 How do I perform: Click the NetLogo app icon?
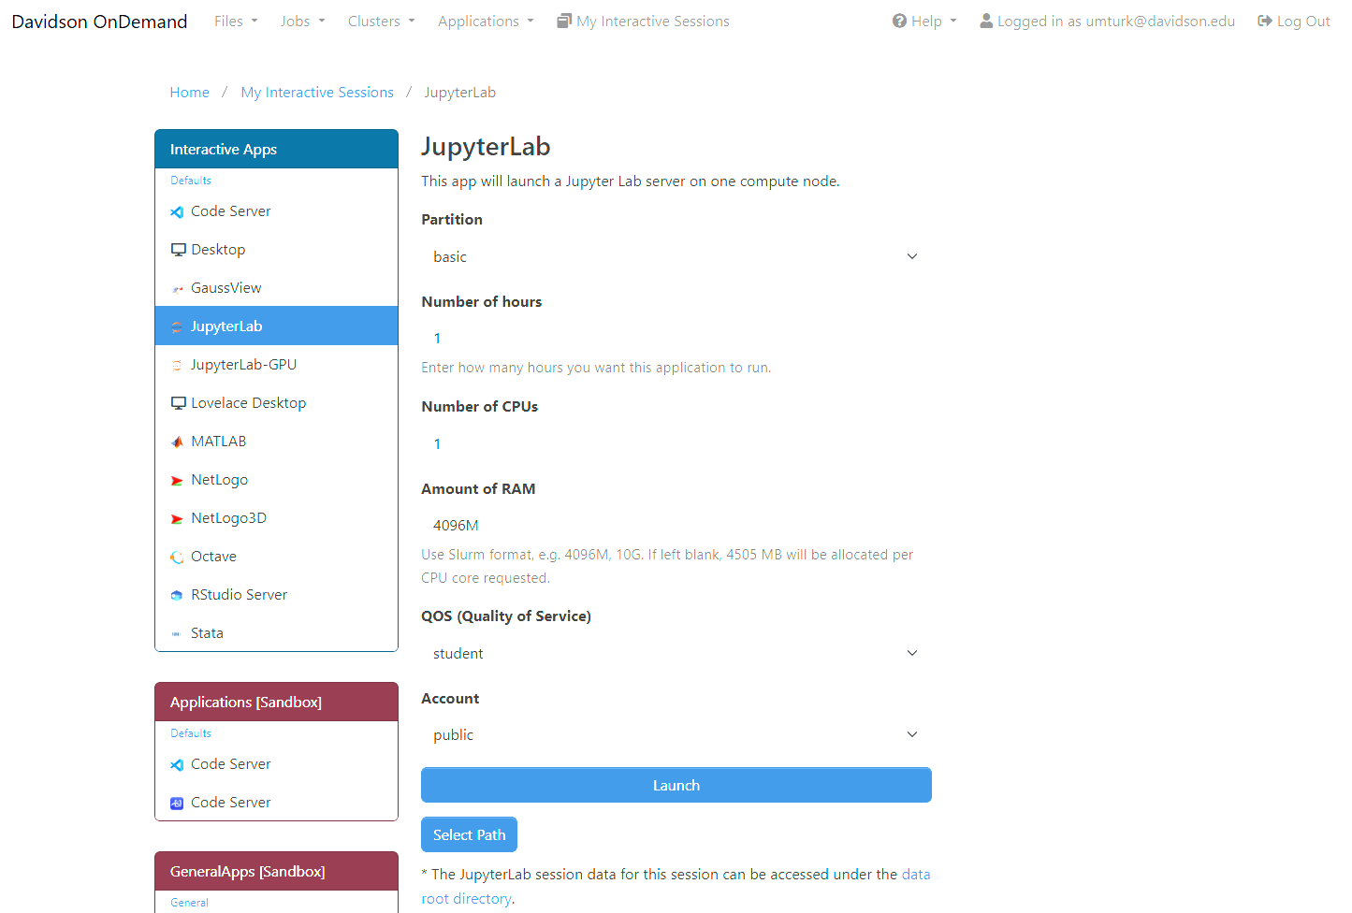point(177,481)
